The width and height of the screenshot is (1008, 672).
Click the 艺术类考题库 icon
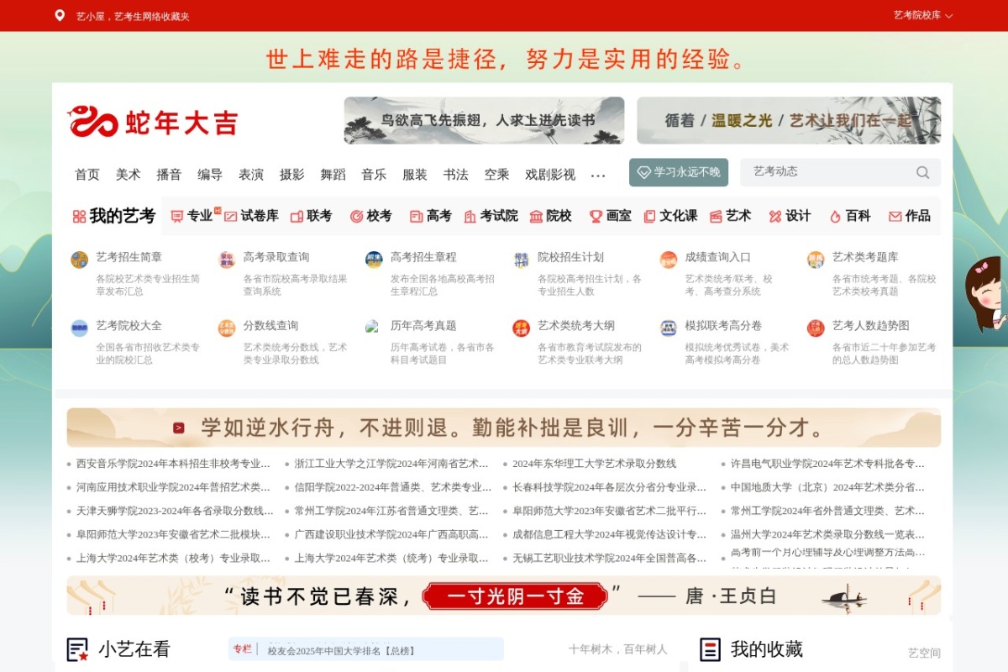[816, 260]
